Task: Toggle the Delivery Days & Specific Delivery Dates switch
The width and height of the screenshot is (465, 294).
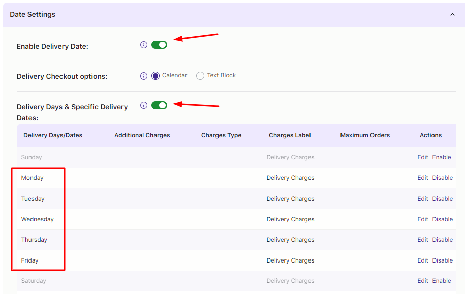Action: pyautogui.click(x=159, y=105)
